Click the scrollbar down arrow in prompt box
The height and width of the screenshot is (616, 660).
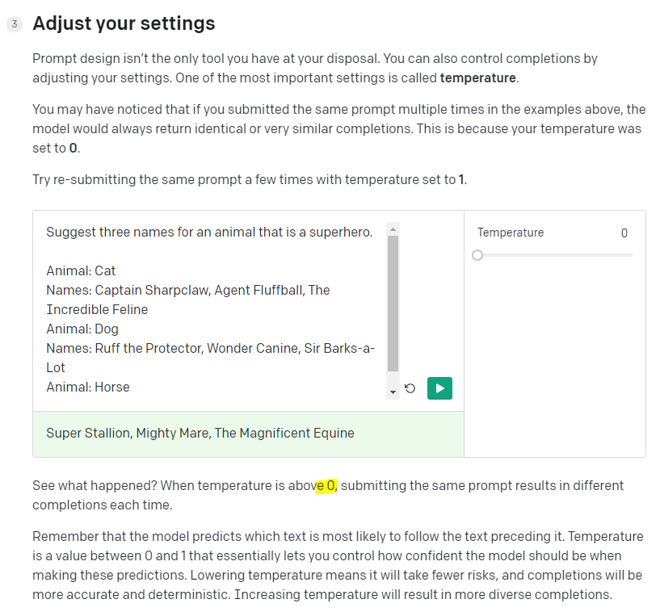click(x=393, y=392)
